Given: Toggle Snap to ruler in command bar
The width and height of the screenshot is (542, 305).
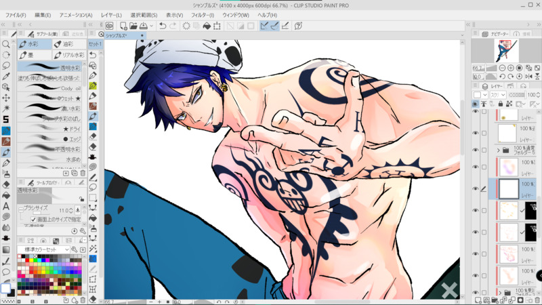Looking at the screenshot, I should tap(264, 26).
